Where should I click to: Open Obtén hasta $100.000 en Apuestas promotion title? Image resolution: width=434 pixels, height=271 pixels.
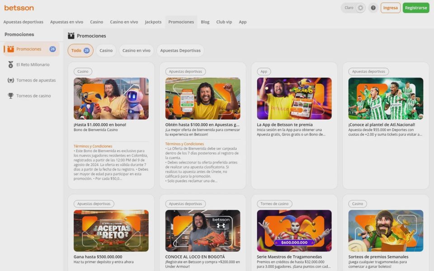point(203,125)
